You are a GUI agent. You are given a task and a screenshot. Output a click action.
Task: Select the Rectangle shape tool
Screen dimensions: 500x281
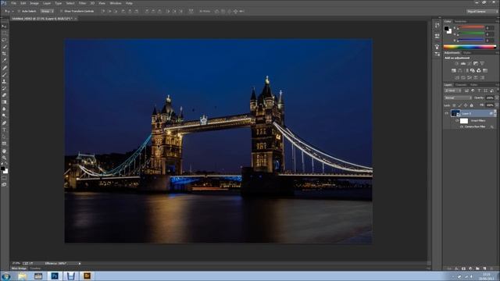click(4, 144)
